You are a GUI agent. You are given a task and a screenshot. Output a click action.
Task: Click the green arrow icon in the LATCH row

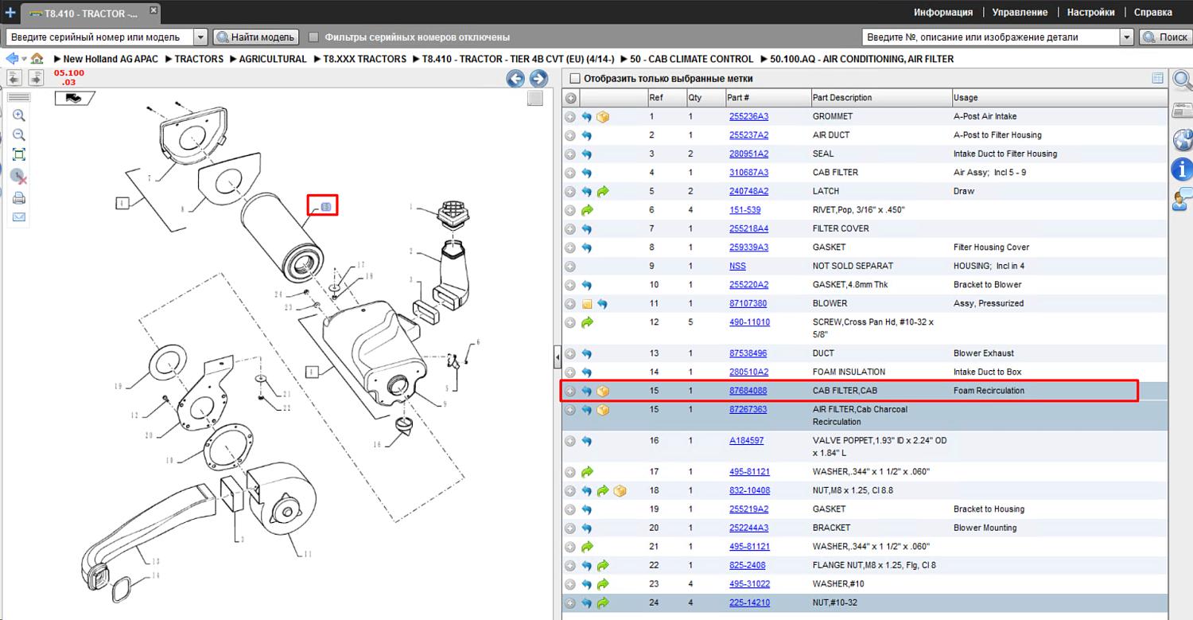pos(603,192)
